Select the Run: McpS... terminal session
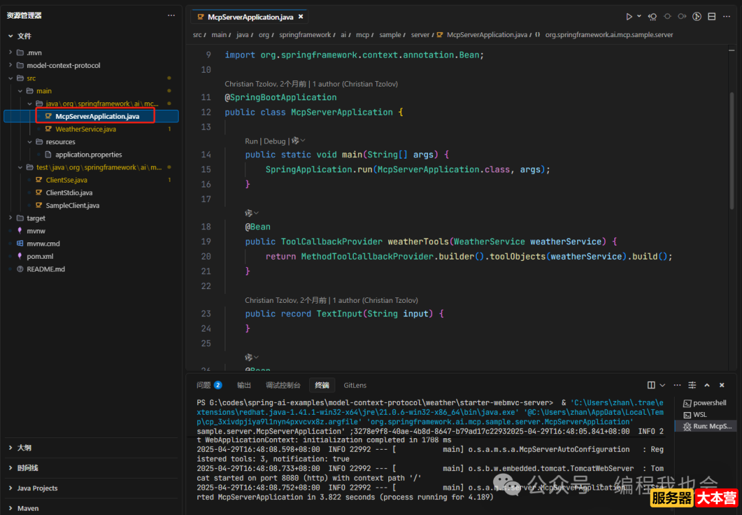 coord(705,426)
